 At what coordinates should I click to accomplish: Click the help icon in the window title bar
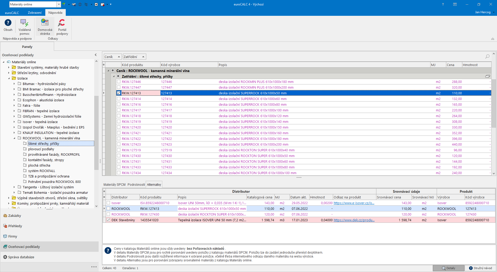(443, 4)
